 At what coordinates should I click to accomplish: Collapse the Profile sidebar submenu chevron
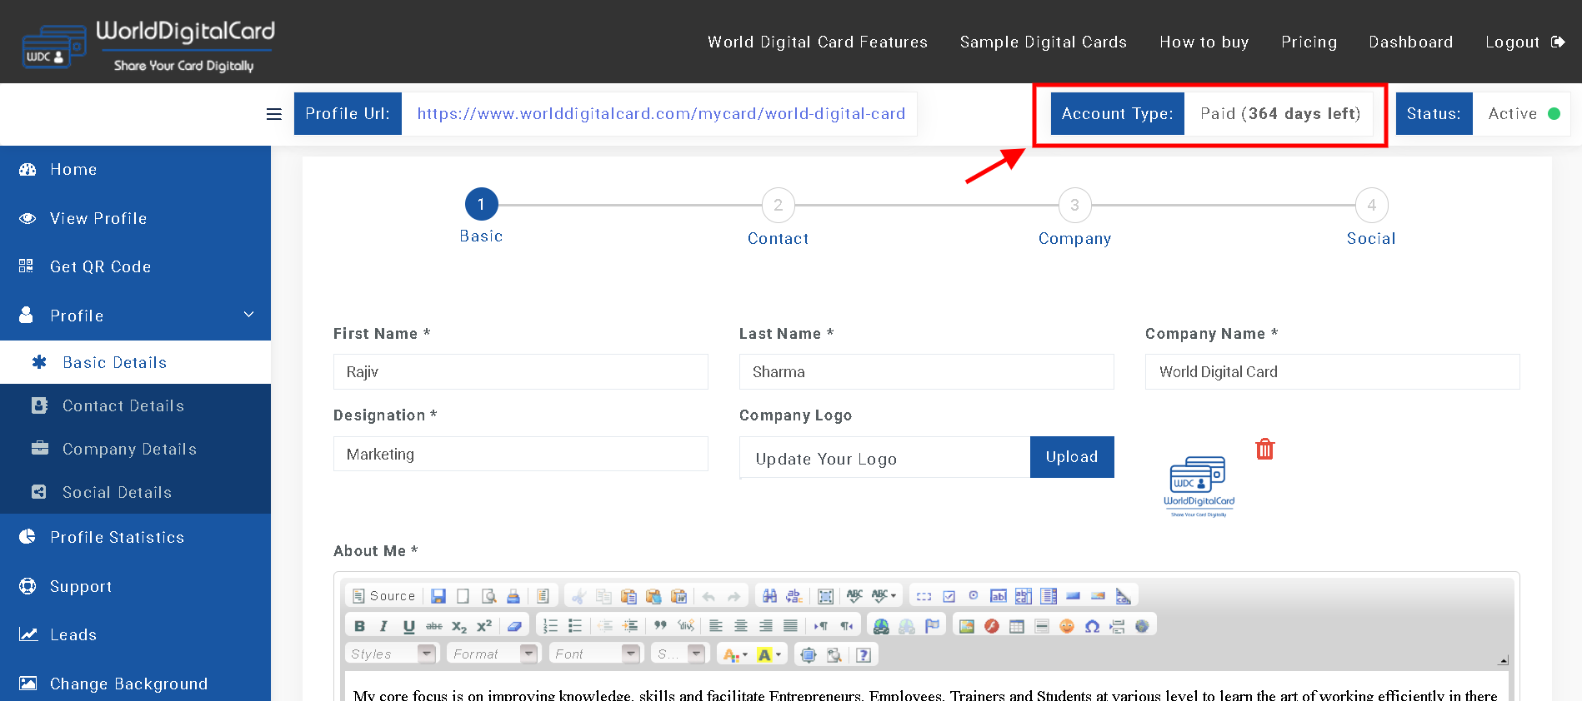pyautogui.click(x=248, y=315)
